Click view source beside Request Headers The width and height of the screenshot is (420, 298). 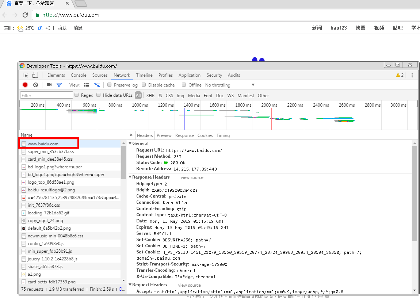(190, 285)
